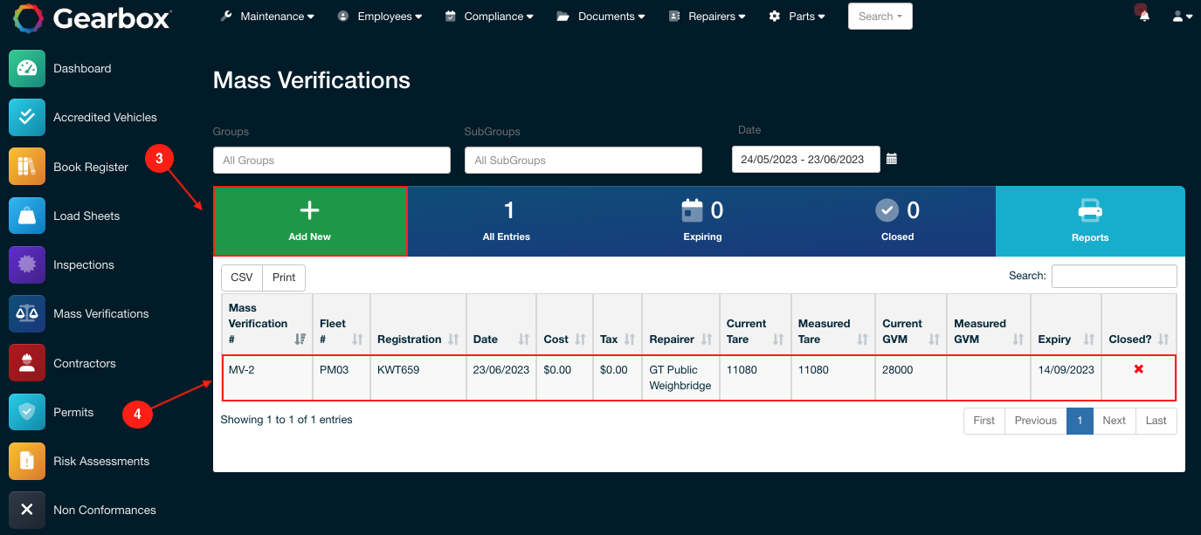The width and height of the screenshot is (1201, 535).
Task: Click the Add New button
Action: click(x=309, y=220)
